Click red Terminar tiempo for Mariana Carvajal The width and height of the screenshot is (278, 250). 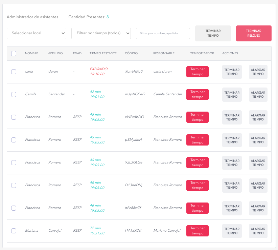197,231
